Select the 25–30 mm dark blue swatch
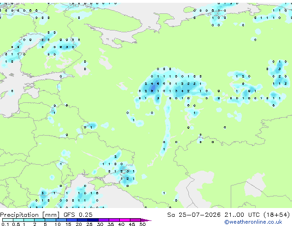Image resolution: width=292 pixels, height=226 pixels. [93, 220]
